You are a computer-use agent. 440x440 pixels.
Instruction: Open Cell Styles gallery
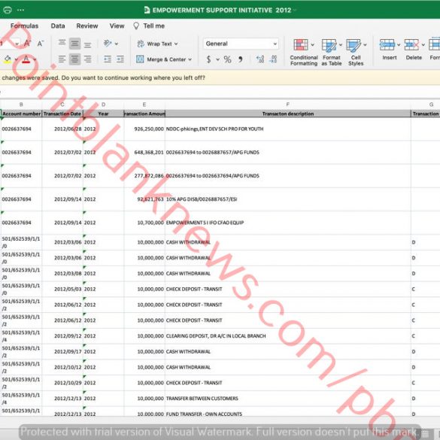[x=356, y=53]
